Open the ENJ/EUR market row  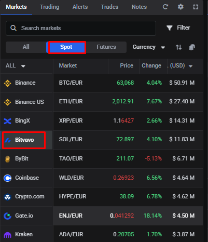pos(128,216)
